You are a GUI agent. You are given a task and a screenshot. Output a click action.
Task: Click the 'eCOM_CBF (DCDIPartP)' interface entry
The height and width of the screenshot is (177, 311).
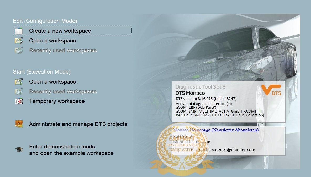tap(196, 107)
